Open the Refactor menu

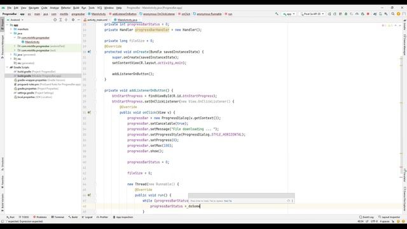(x=66, y=8)
